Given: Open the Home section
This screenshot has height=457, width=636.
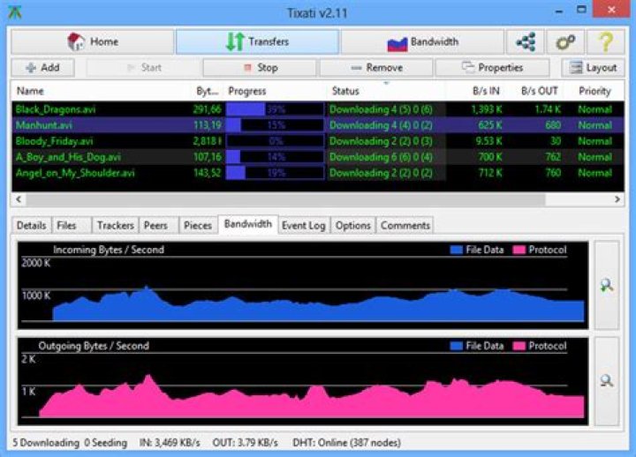Looking at the screenshot, I should point(93,41).
